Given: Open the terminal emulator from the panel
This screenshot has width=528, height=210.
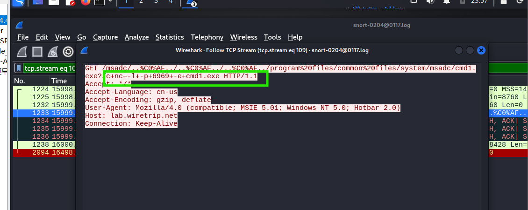Looking at the screenshot, I should click(x=100, y=3).
